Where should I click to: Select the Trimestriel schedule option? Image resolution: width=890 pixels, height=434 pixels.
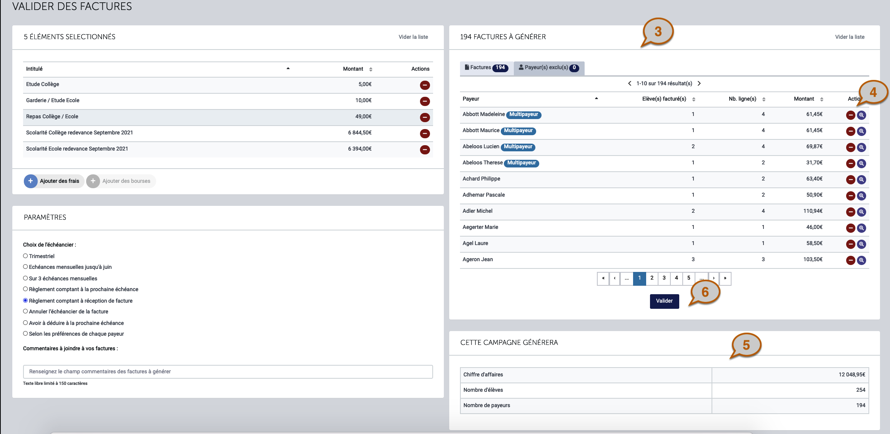pos(25,256)
